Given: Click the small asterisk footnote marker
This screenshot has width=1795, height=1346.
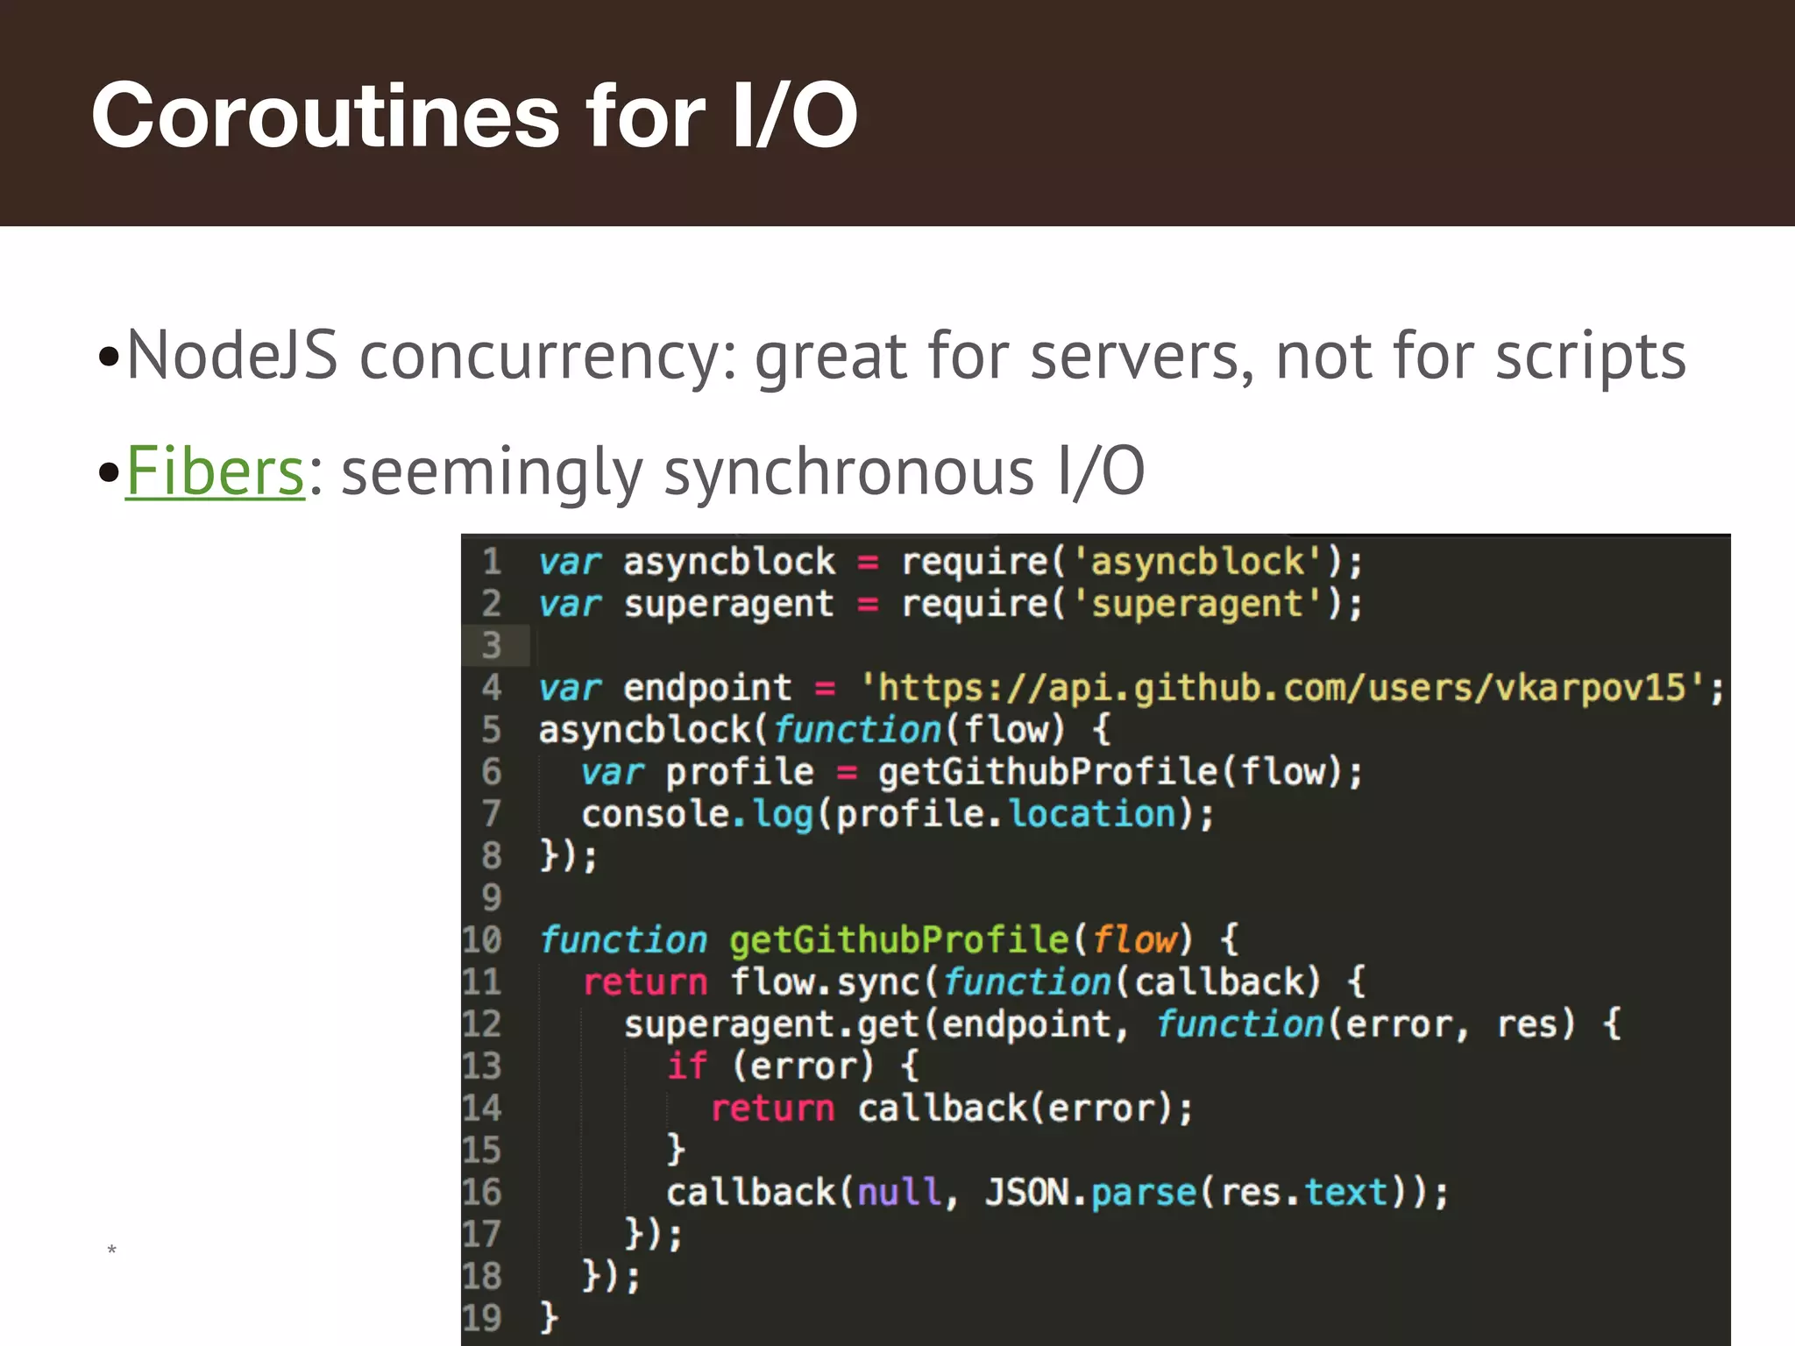Looking at the screenshot, I should coord(111,1250).
